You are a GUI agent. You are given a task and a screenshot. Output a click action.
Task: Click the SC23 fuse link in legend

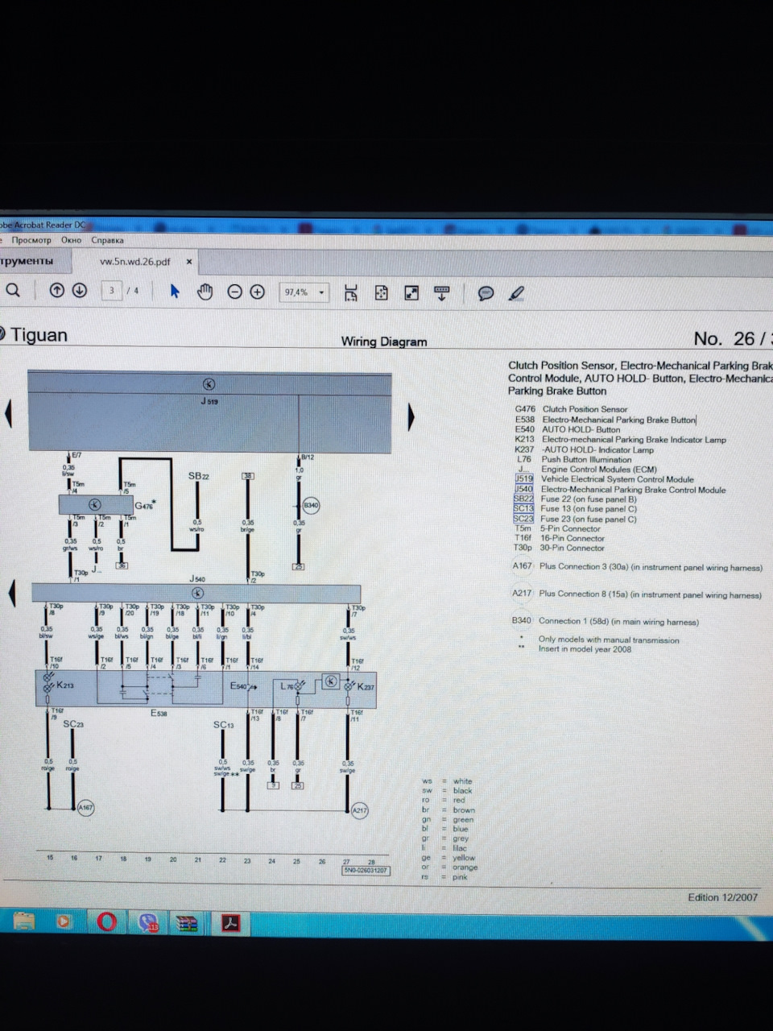click(523, 519)
